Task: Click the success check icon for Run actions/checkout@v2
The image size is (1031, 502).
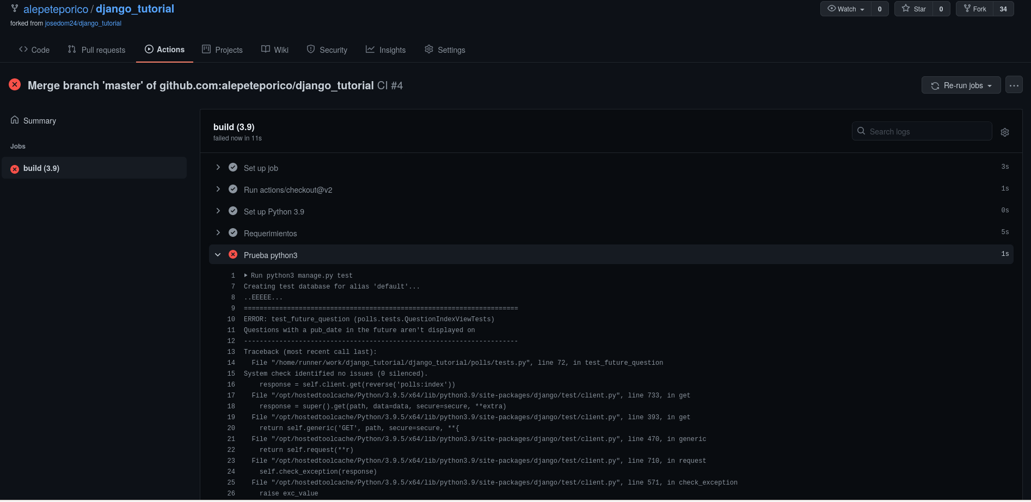Action: (233, 189)
